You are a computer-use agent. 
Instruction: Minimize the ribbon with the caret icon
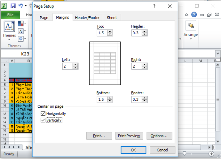pyautogui.click(x=187, y=15)
